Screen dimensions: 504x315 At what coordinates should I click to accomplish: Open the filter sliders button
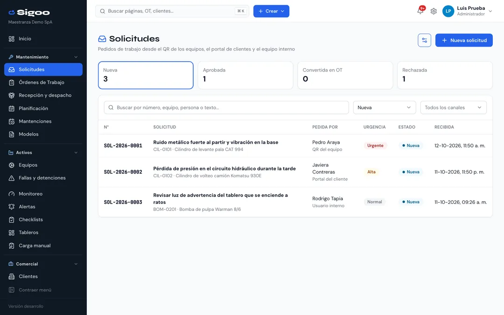tap(424, 40)
